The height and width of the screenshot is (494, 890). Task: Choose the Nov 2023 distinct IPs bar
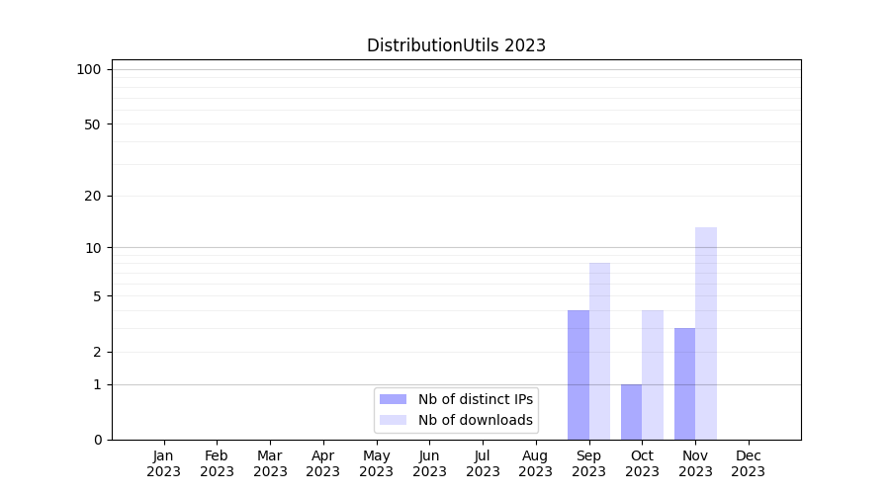[684, 383]
